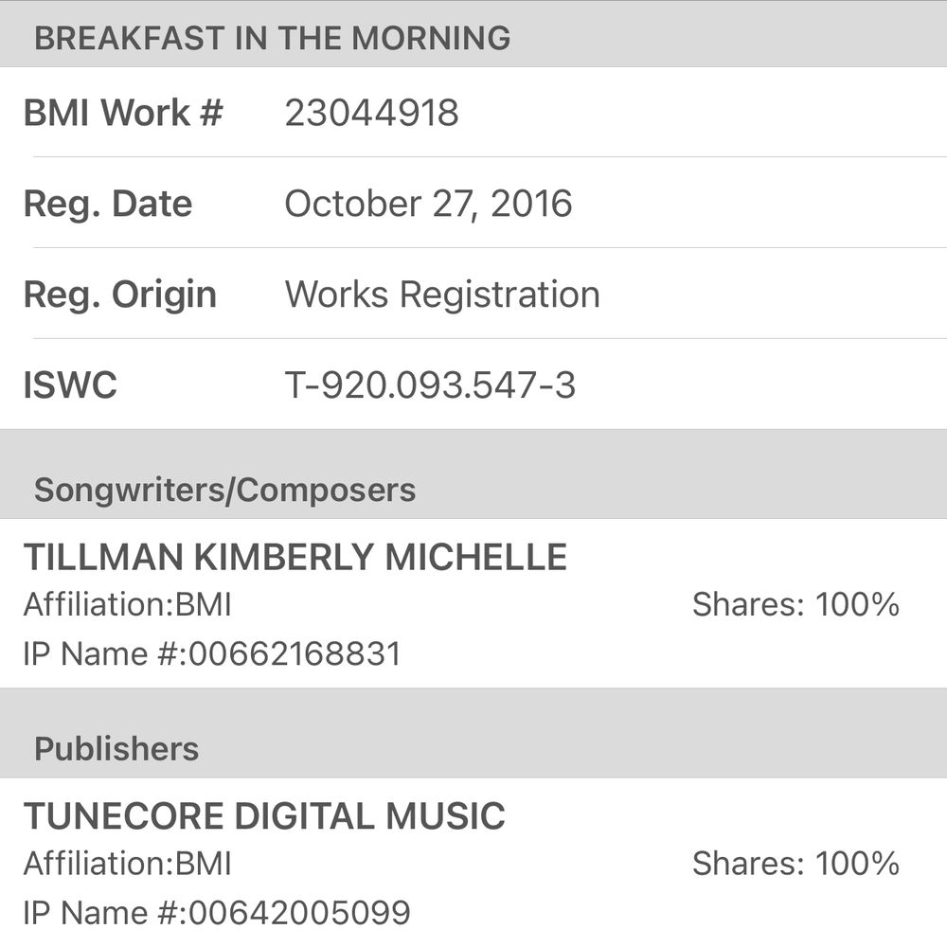Click the publisher's Shares: 100% text

795,864
